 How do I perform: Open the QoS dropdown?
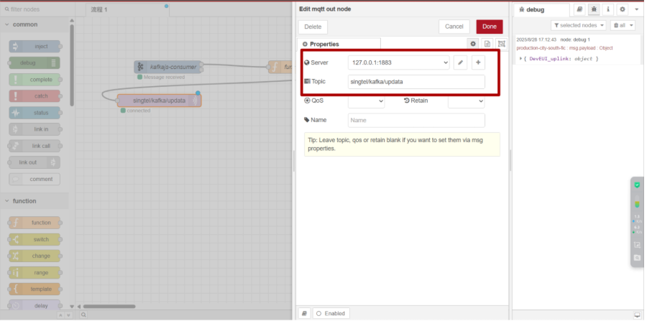coord(366,101)
